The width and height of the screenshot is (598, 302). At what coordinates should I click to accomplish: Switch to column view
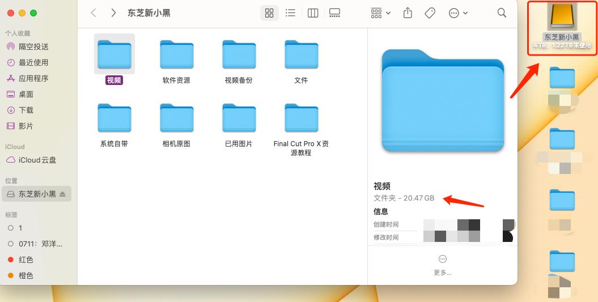click(x=313, y=13)
